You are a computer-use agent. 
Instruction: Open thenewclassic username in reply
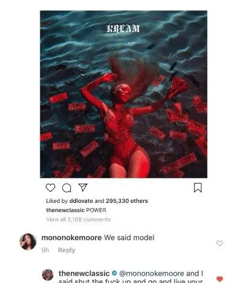(x=84, y=273)
